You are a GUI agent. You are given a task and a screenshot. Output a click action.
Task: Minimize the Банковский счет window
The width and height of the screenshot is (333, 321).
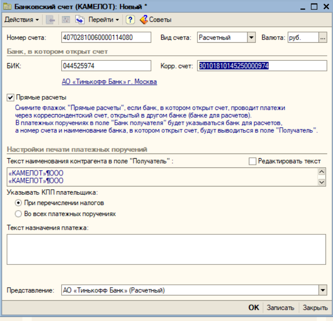[303, 7]
